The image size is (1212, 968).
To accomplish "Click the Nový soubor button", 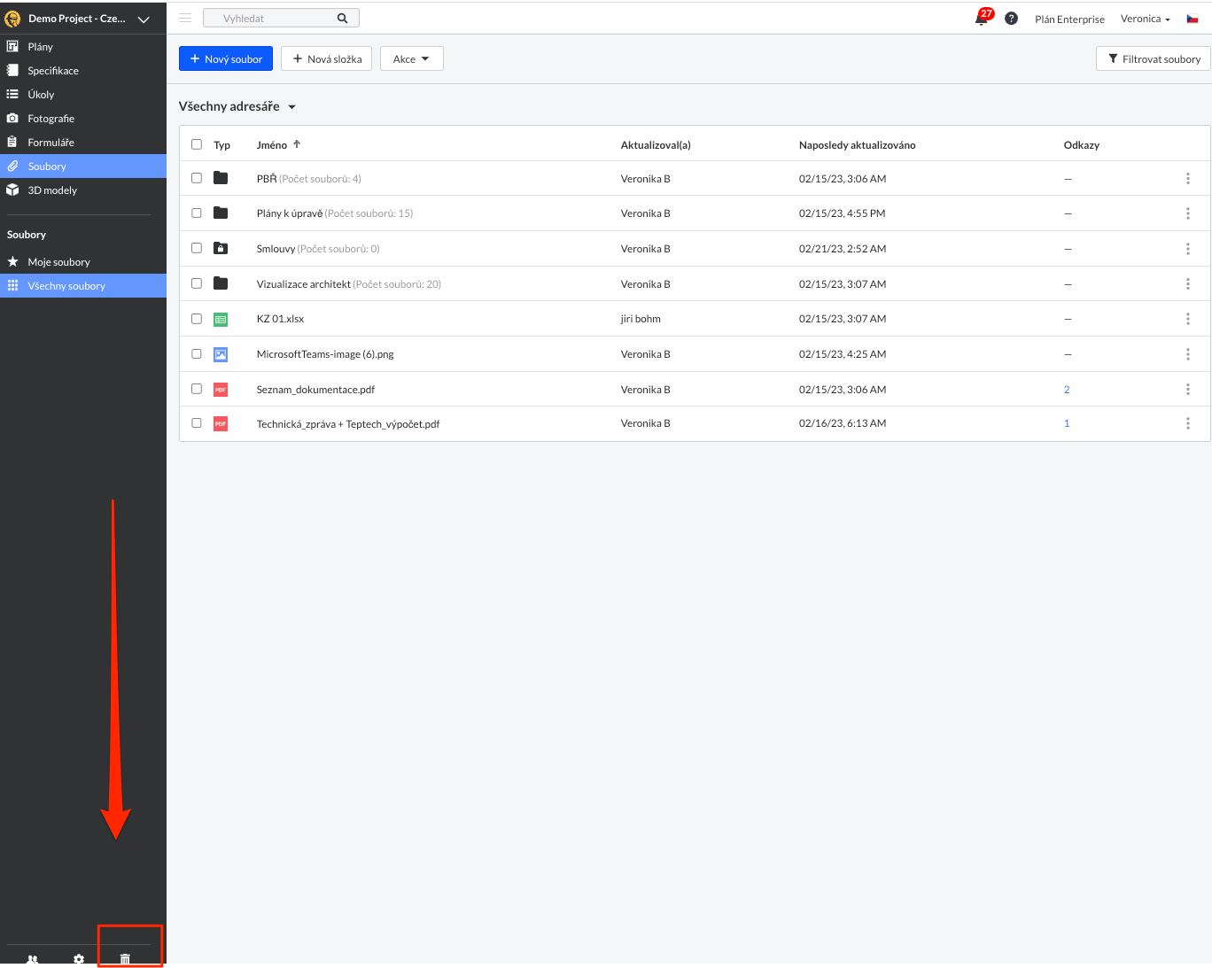I will point(226,58).
